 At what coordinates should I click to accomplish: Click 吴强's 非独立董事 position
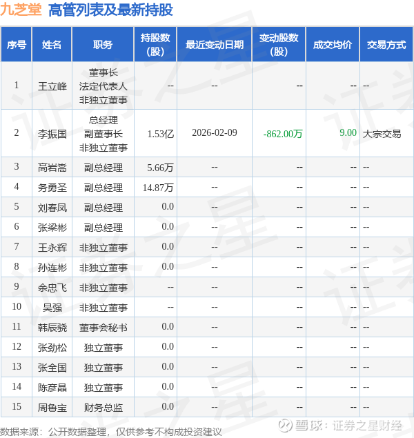(x=103, y=308)
